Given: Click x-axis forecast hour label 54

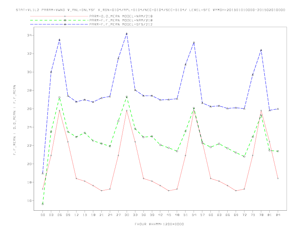Looking at the screenshot, I should click(194, 215).
